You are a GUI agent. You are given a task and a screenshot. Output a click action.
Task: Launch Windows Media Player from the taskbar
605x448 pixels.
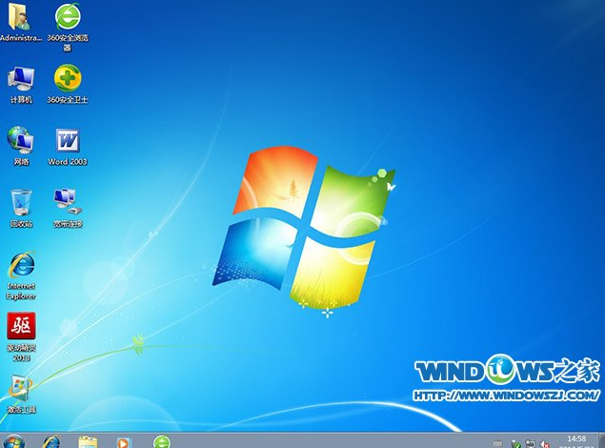(x=124, y=442)
